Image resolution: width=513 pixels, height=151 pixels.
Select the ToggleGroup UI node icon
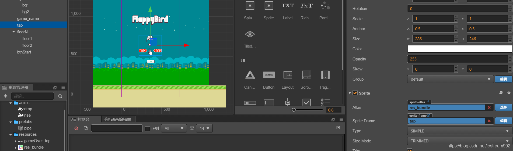[325, 102]
